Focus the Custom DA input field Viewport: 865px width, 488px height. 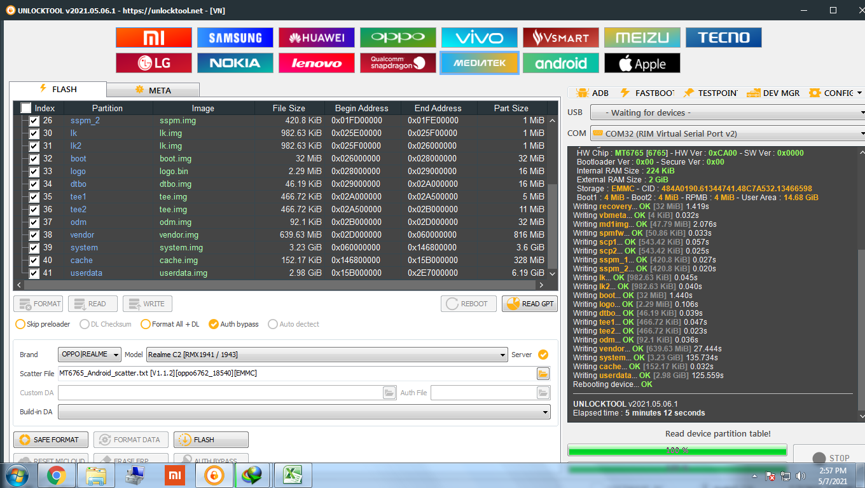point(220,393)
